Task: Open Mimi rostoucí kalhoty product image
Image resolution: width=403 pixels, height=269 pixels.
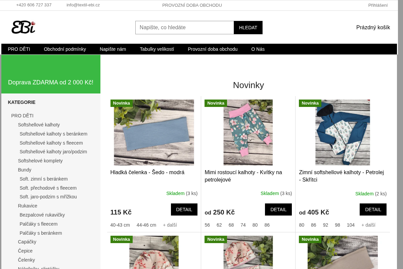Action: [x=248, y=132]
